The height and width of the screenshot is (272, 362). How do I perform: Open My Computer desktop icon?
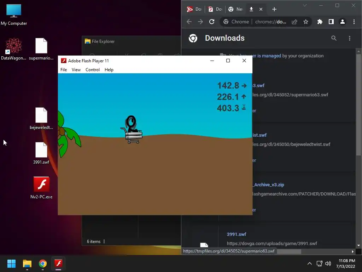(x=14, y=15)
